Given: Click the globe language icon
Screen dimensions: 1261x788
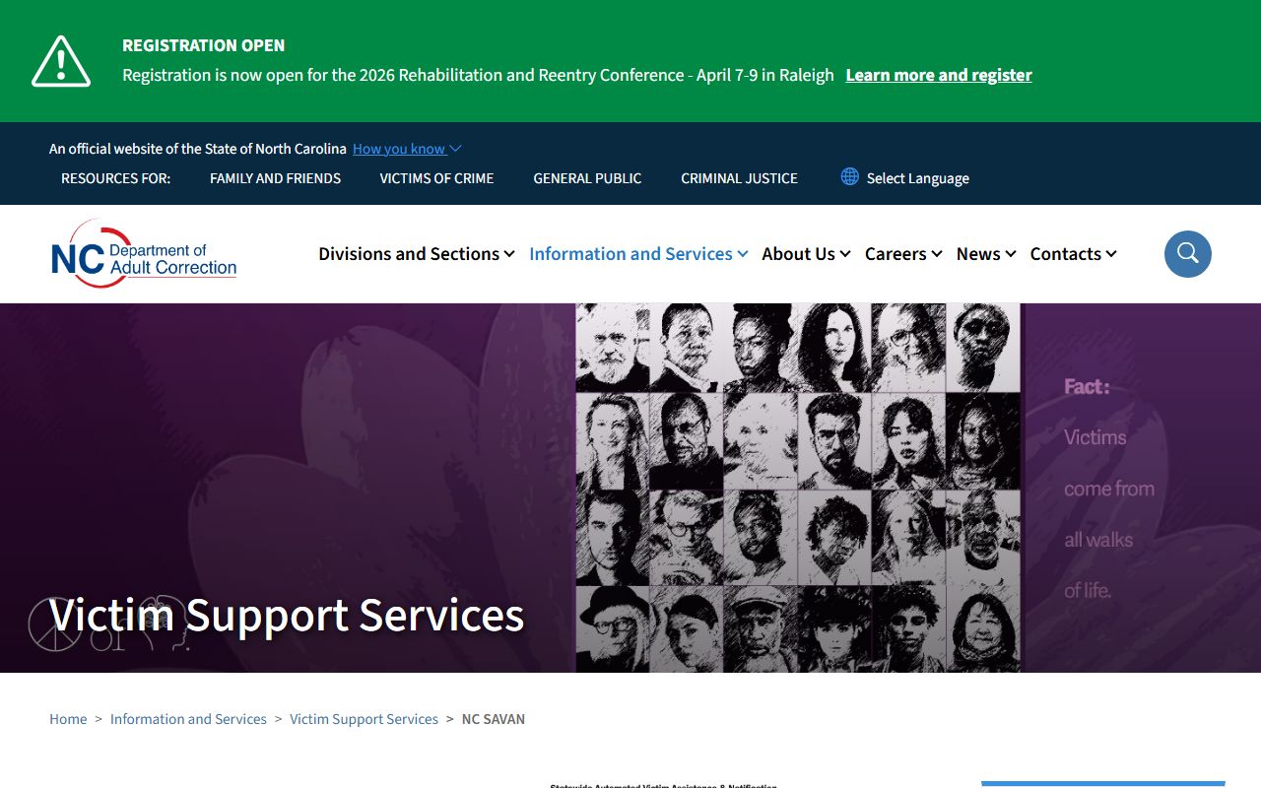Looking at the screenshot, I should coord(849,176).
